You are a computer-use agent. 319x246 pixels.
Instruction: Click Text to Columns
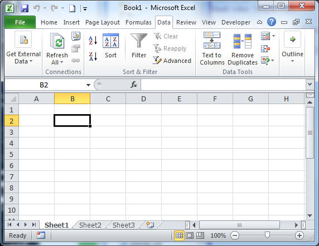tap(212, 49)
